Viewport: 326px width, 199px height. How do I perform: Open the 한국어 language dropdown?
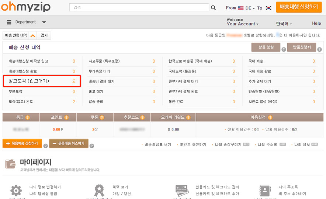(284, 24)
